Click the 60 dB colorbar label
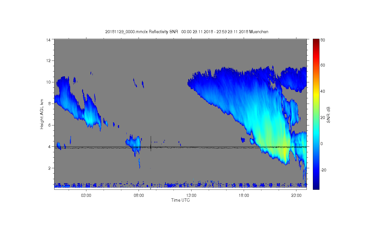This screenshot has height=228, width=380. click(323, 65)
